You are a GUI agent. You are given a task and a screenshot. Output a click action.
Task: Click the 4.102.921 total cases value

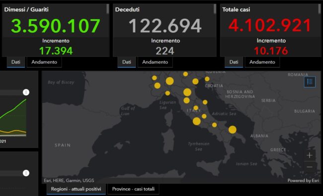point(270,25)
